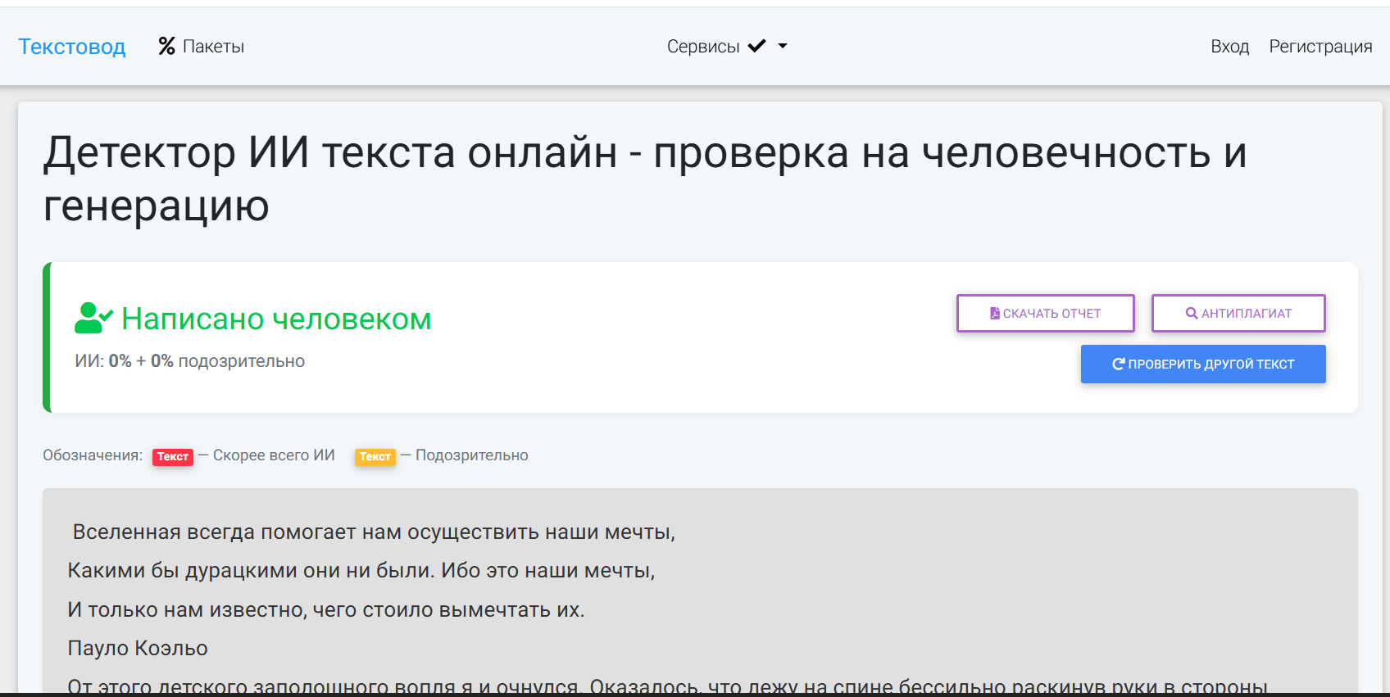
Task: Click the analyzed text starting with Вселенная
Action: click(x=374, y=532)
